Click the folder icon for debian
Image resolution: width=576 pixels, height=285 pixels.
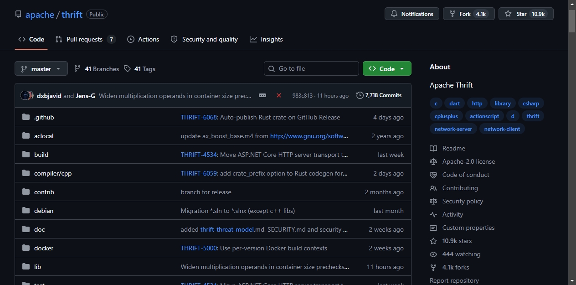click(26, 211)
